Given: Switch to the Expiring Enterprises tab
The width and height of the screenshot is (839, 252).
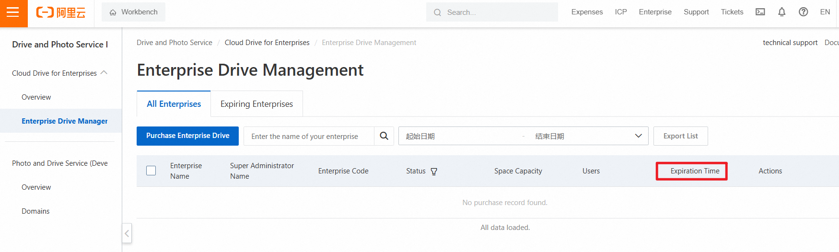Looking at the screenshot, I should [x=256, y=104].
